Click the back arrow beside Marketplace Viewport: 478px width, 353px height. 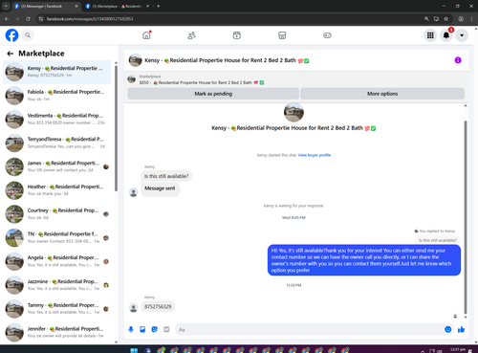(11, 54)
